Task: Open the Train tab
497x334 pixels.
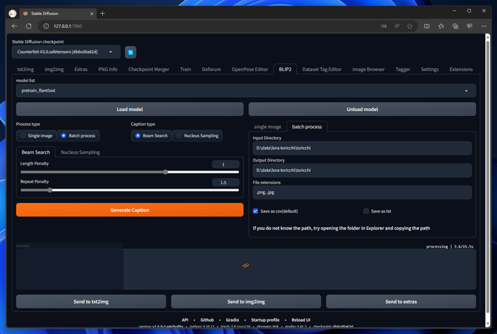Action: pos(186,69)
